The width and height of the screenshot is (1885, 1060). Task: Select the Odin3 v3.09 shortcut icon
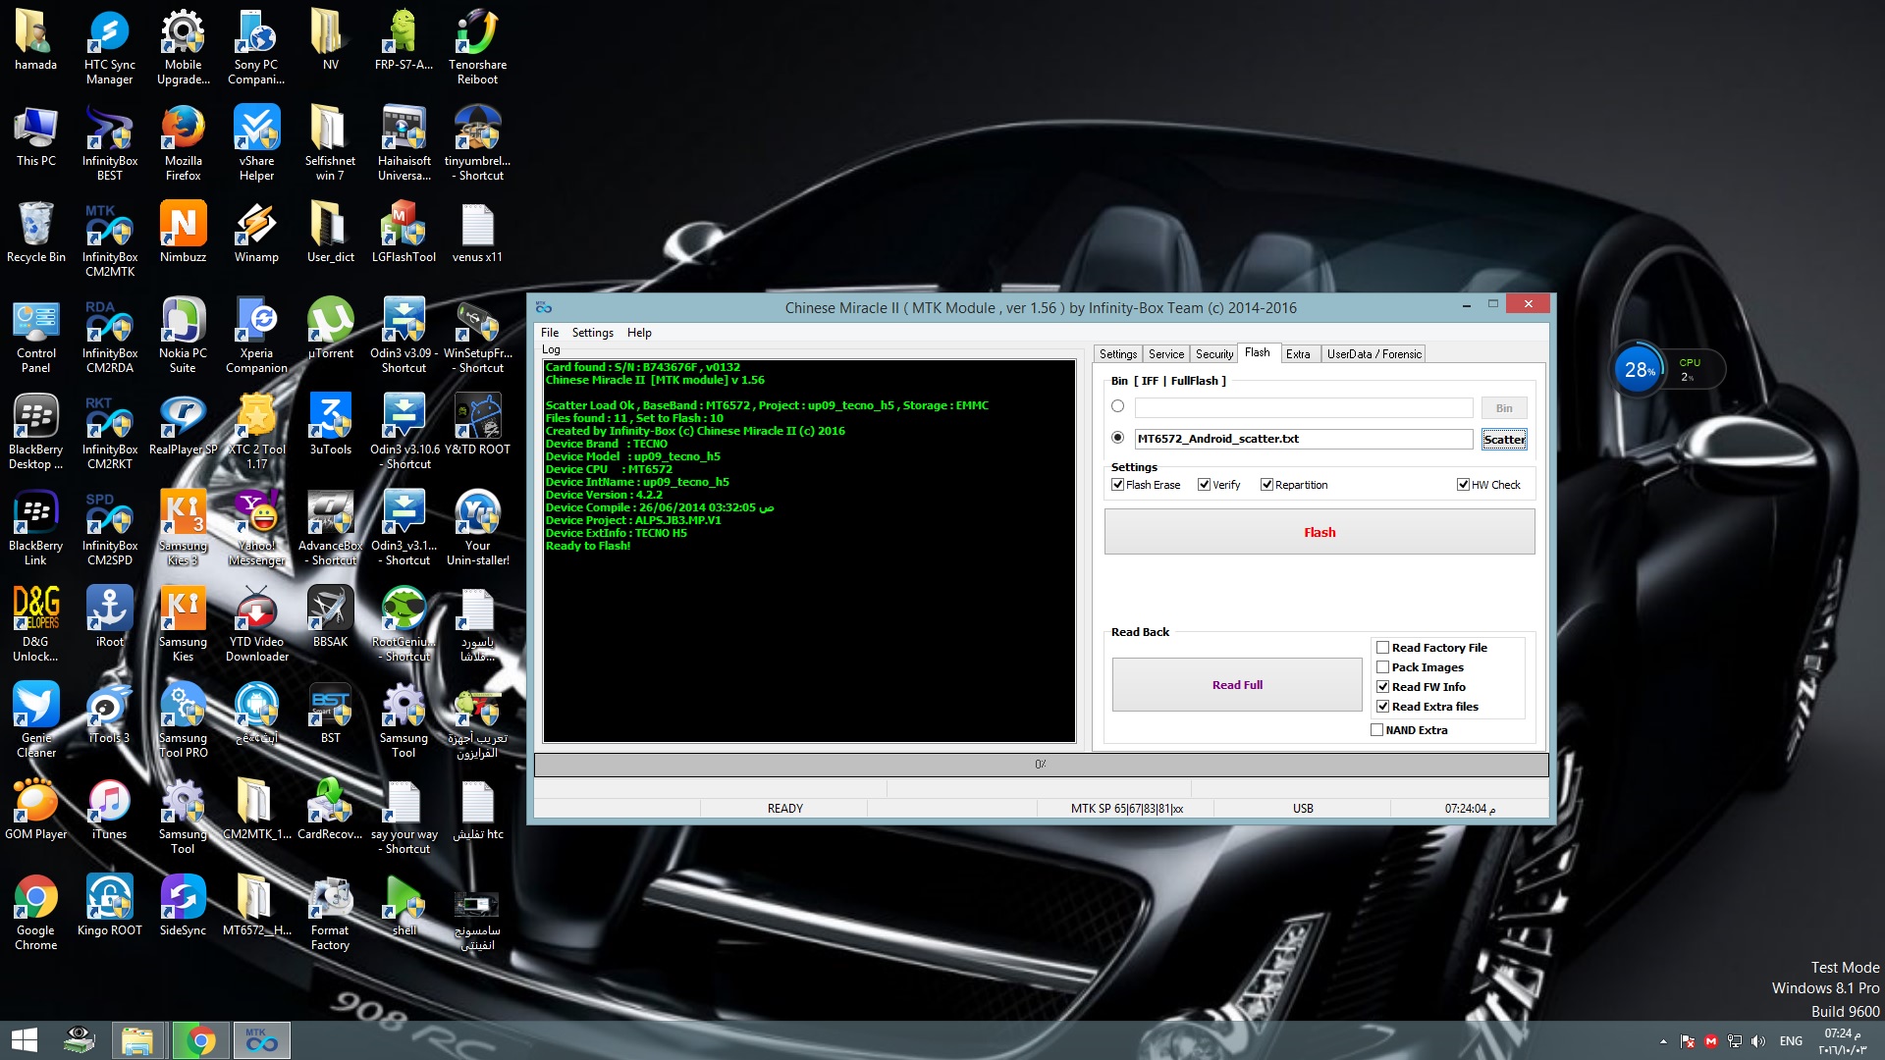click(x=404, y=335)
